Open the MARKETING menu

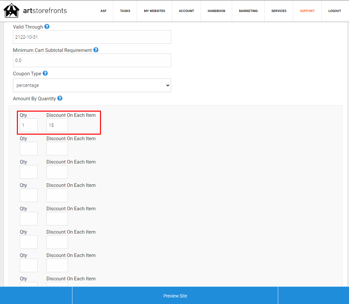click(x=248, y=11)
